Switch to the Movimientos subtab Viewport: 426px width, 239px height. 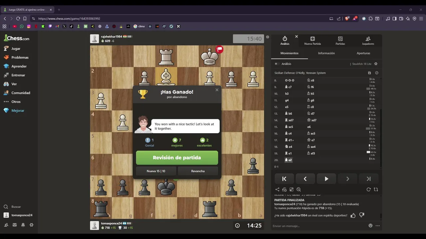[x=290, y=53]
